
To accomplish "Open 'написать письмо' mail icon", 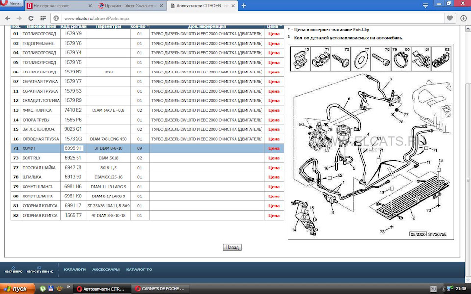I will 40,269.
